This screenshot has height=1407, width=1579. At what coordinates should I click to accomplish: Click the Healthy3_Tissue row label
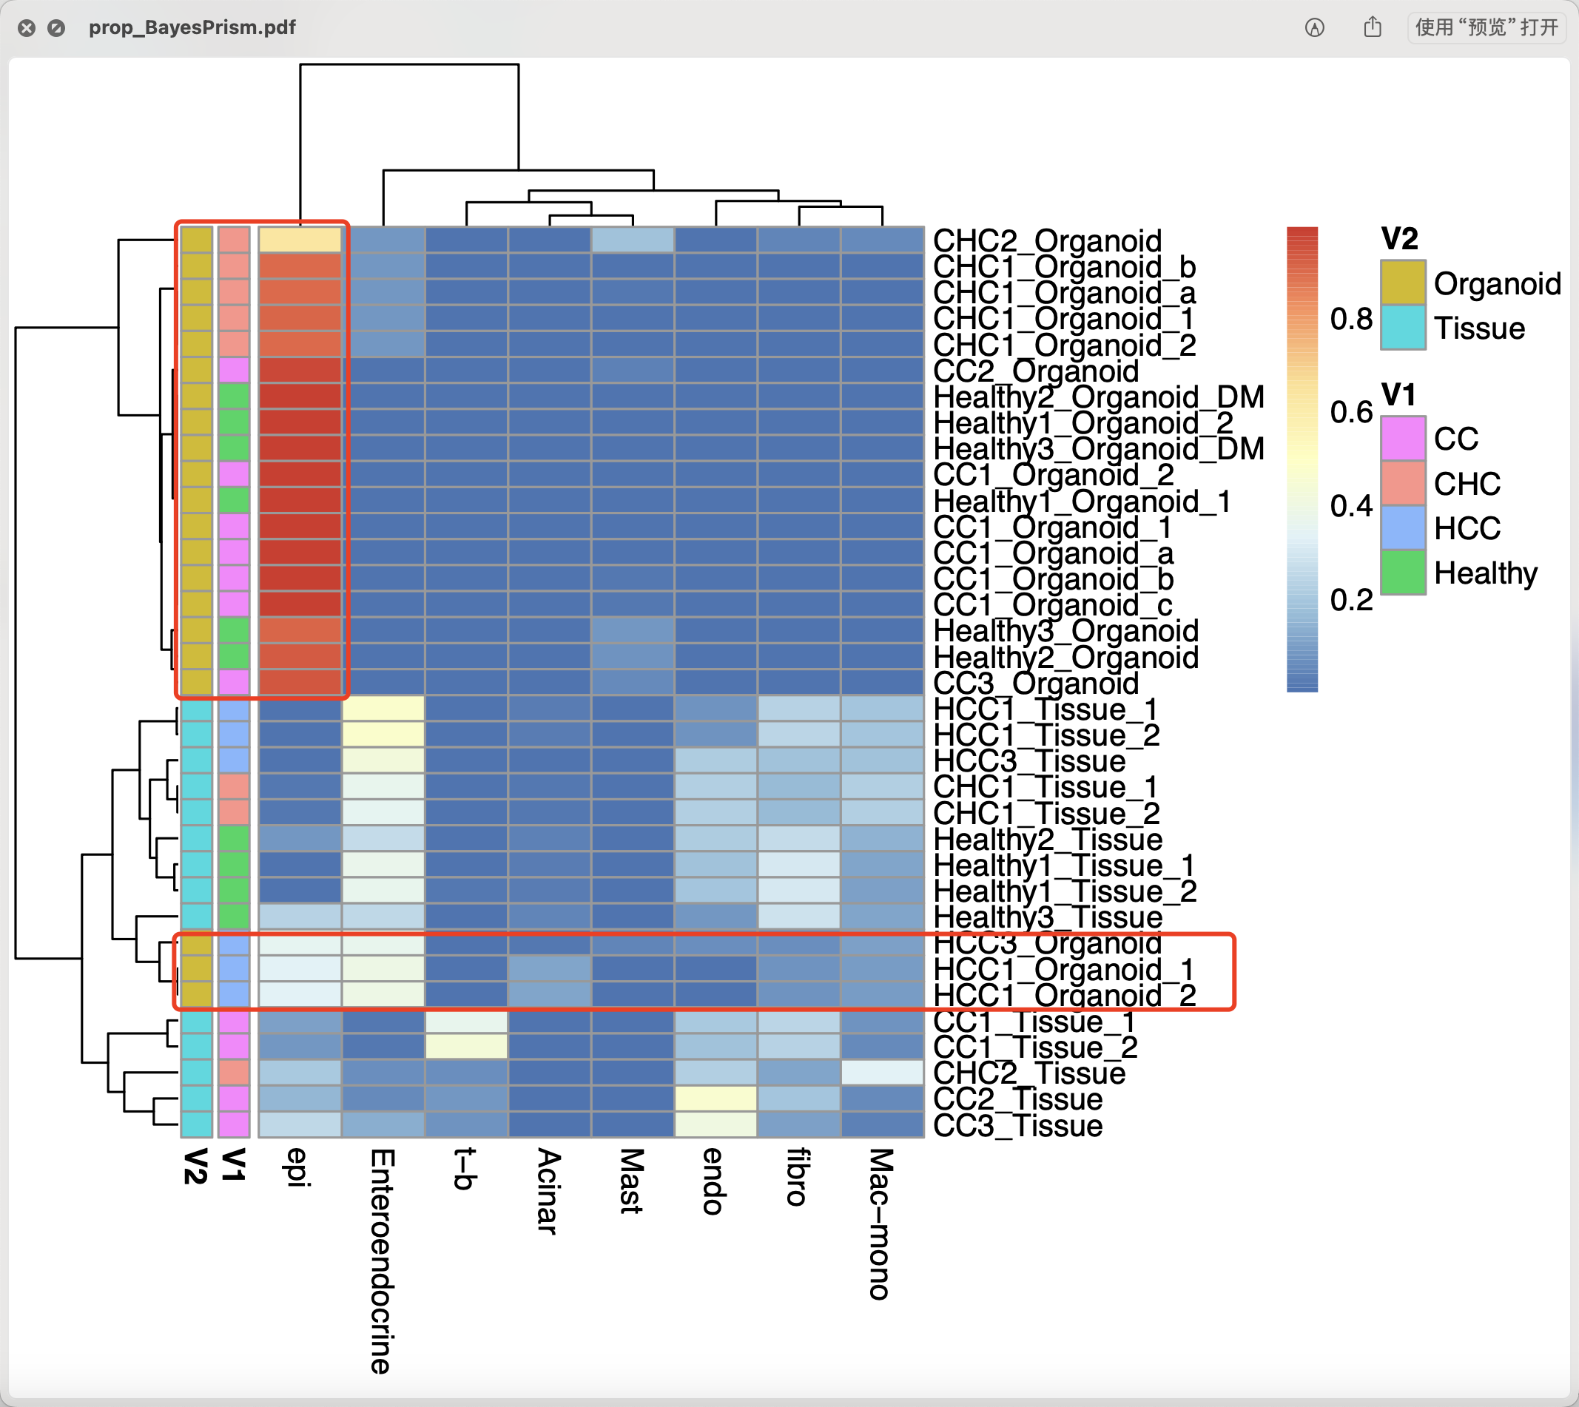tap(1048, 917)
